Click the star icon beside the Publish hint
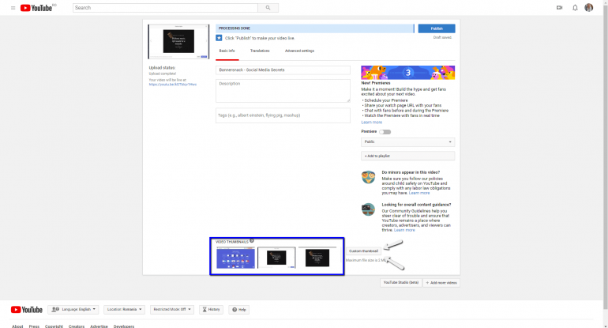 click(x=219, y=38)
